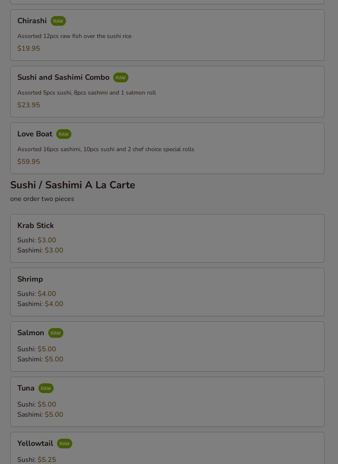Click the $23.95 combo price
This screenshot has width=338, height=464.
[29, 105]
